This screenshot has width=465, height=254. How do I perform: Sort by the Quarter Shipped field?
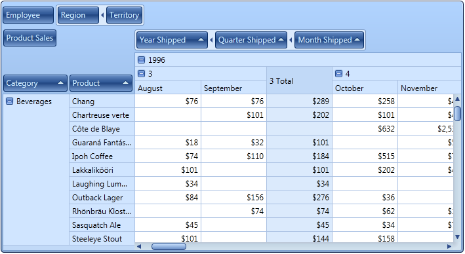coord(251,40)
